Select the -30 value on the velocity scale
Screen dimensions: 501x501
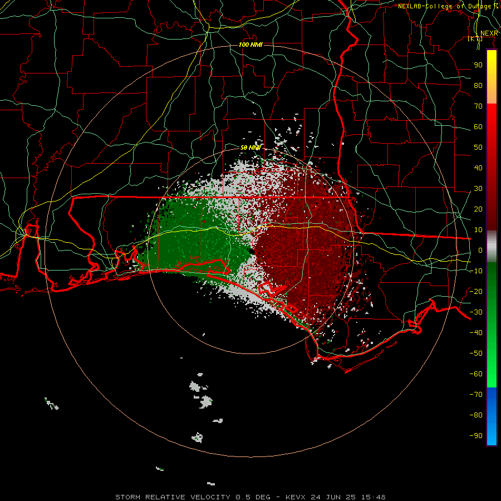pyautogui.click(x=476, y=312)
